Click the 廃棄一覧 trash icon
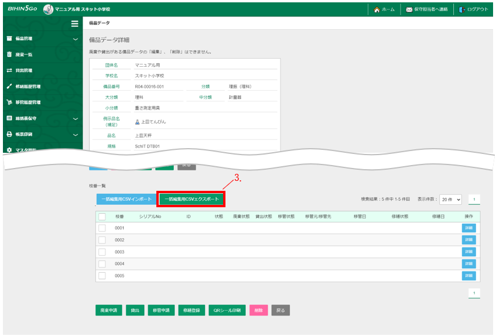Image resolution: width=496 pixels, height=336 pixels. (9, 54)
